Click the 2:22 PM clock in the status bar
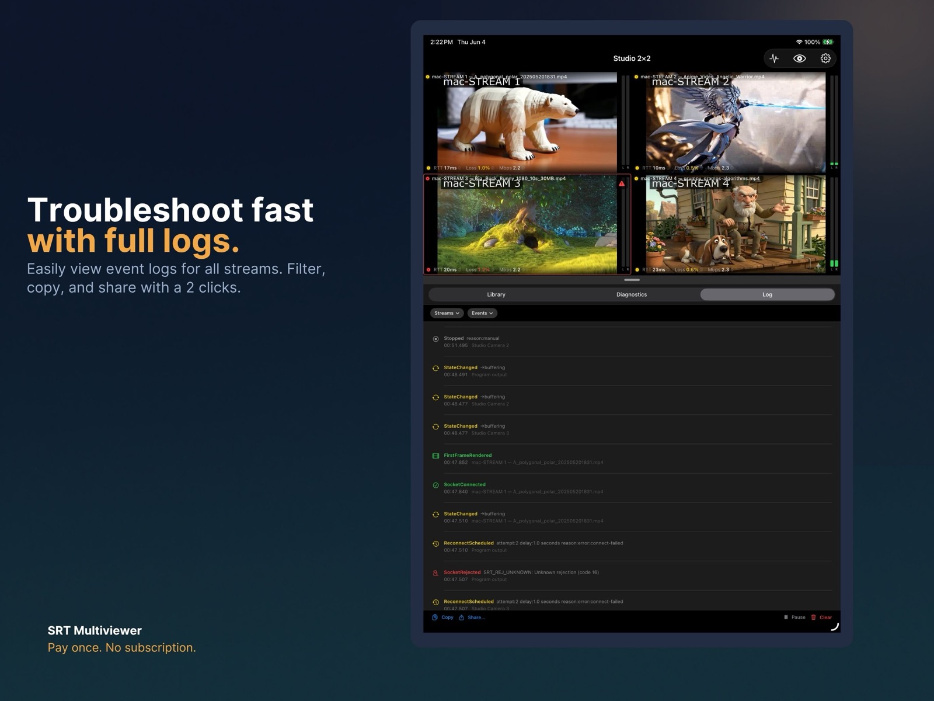The image size is (934, 701). (x=441, y=42)
